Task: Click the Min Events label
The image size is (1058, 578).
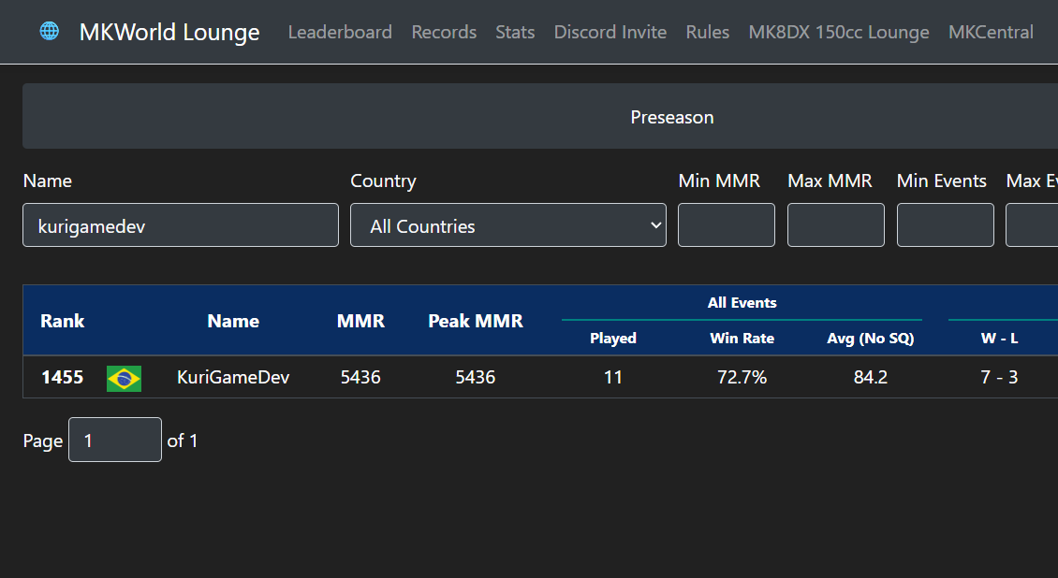Action: tap(941, 181)
